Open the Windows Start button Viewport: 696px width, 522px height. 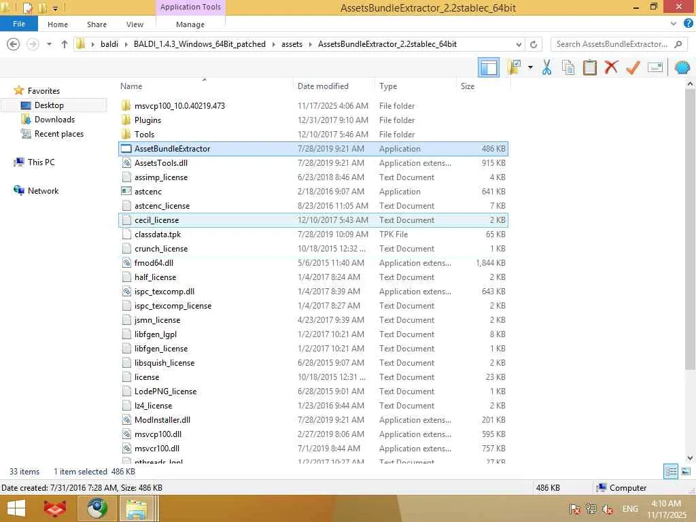pyautogui.click(x=16, y=508)
